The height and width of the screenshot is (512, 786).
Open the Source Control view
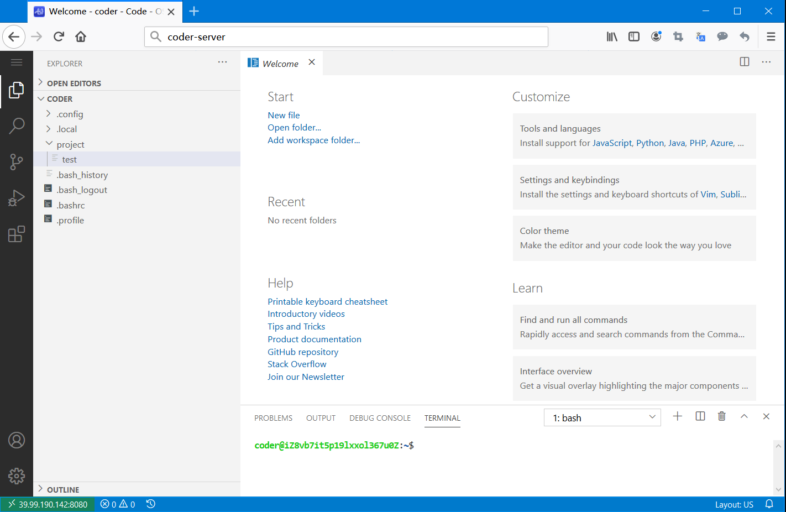pyautogui.click(x=17, y=162)
